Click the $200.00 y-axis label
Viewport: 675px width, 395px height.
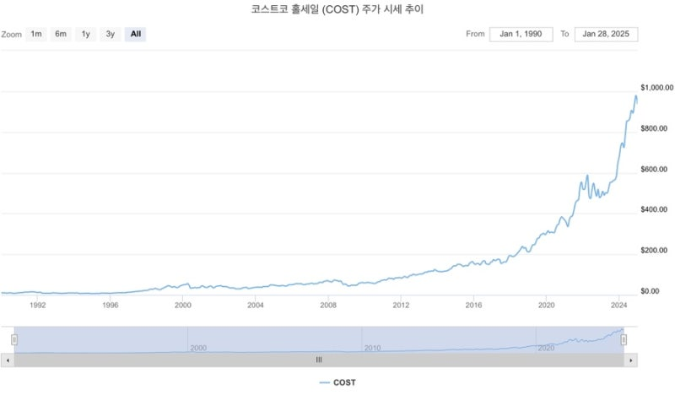tap(654, 251)
